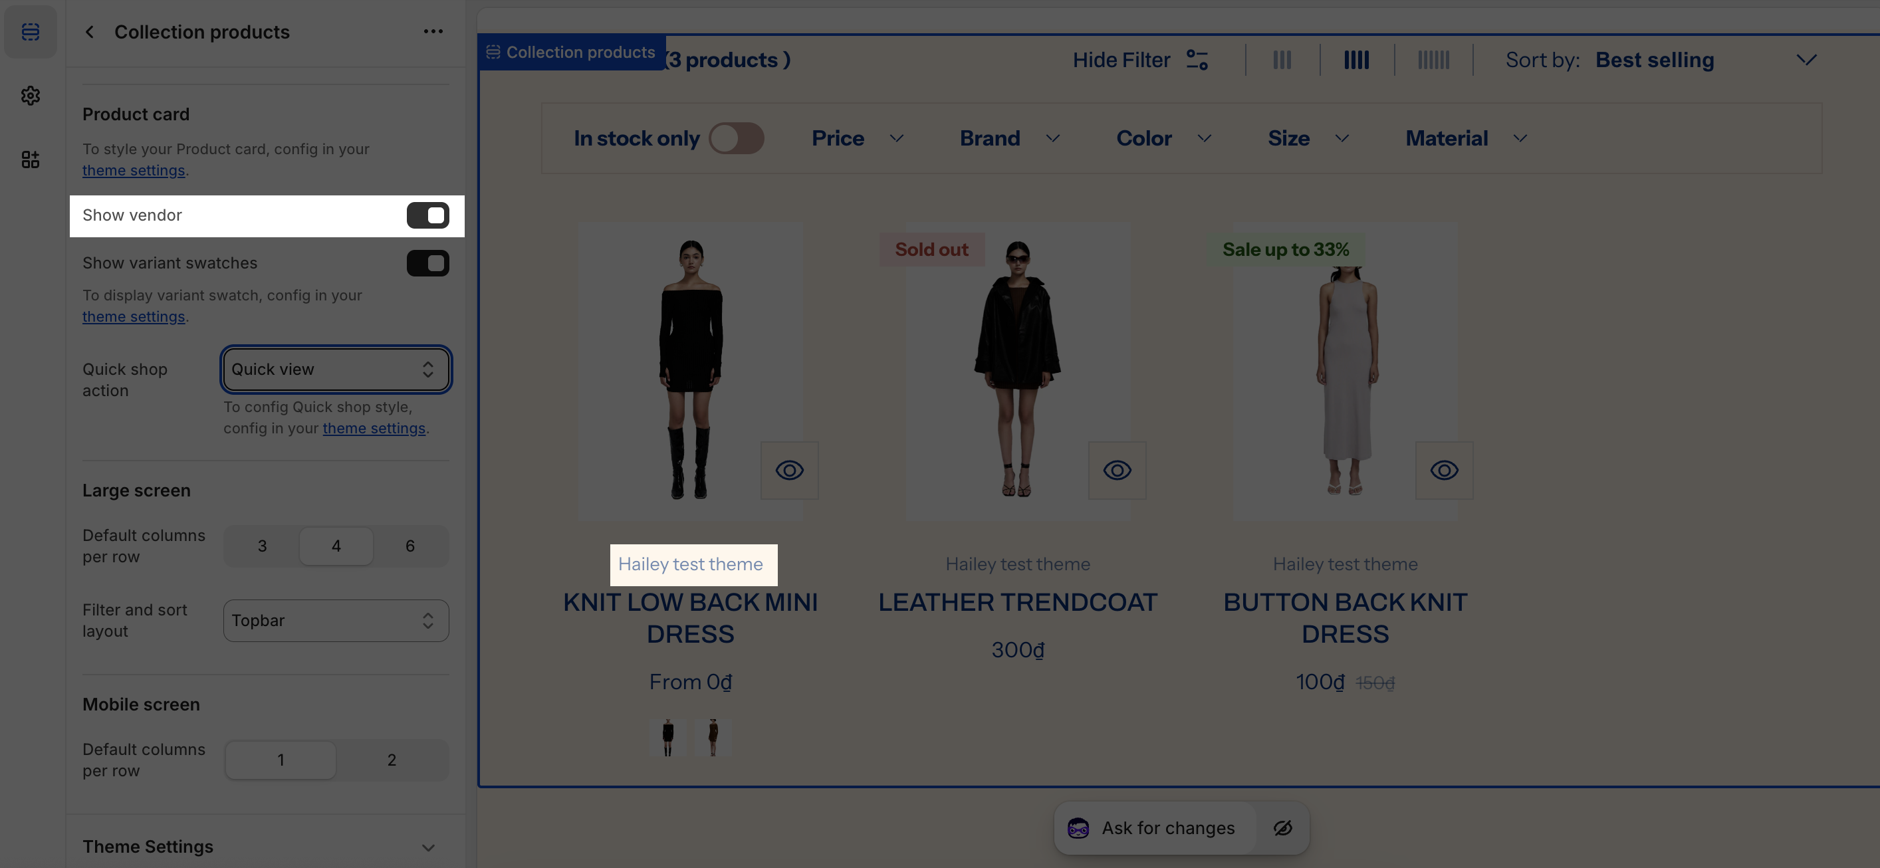Screen dimensions: 1880x868
Task: Expand the Theme Settings section
Action: (427, 847)
